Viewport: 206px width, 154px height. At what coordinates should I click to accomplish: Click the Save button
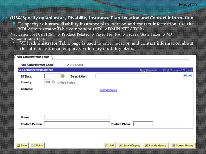point(22,146)
